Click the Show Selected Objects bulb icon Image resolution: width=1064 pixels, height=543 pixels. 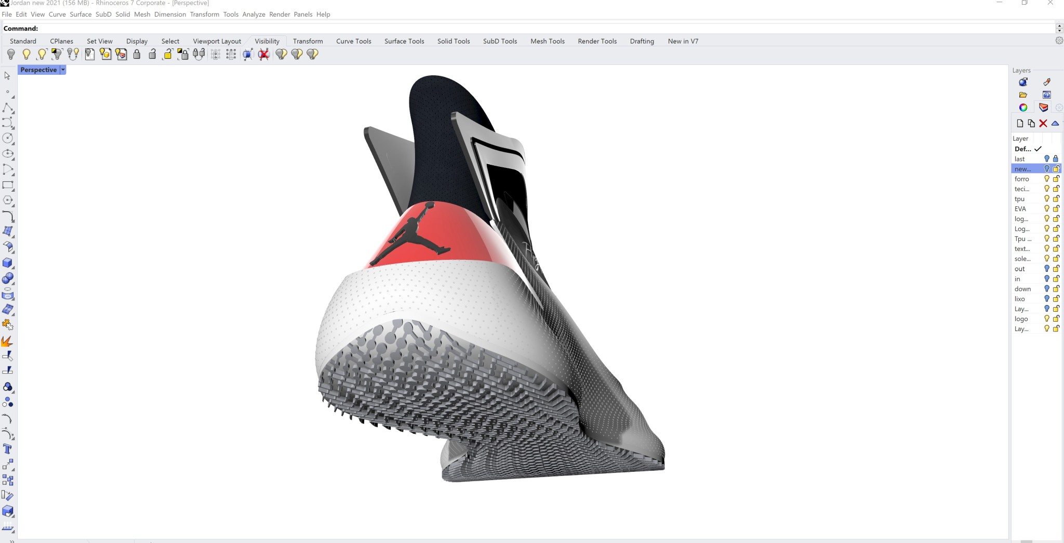coord(42,54)
